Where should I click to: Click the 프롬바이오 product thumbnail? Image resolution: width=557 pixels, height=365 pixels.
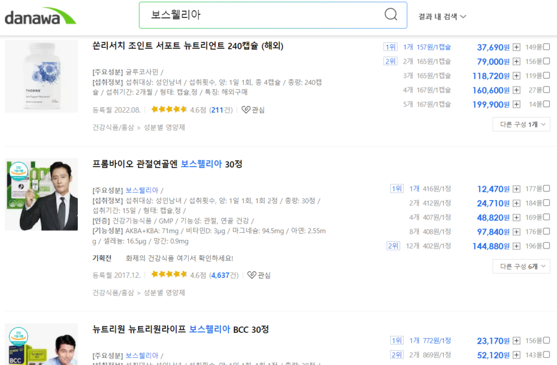coord(41,194)
